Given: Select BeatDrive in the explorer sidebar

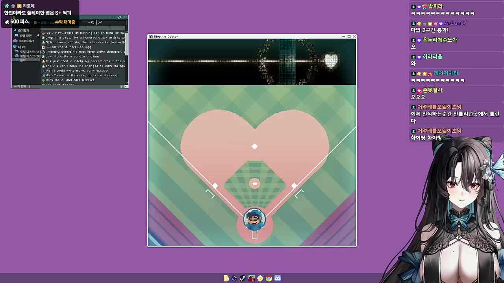Looking at the screenshot, I should tap(24, 41).
